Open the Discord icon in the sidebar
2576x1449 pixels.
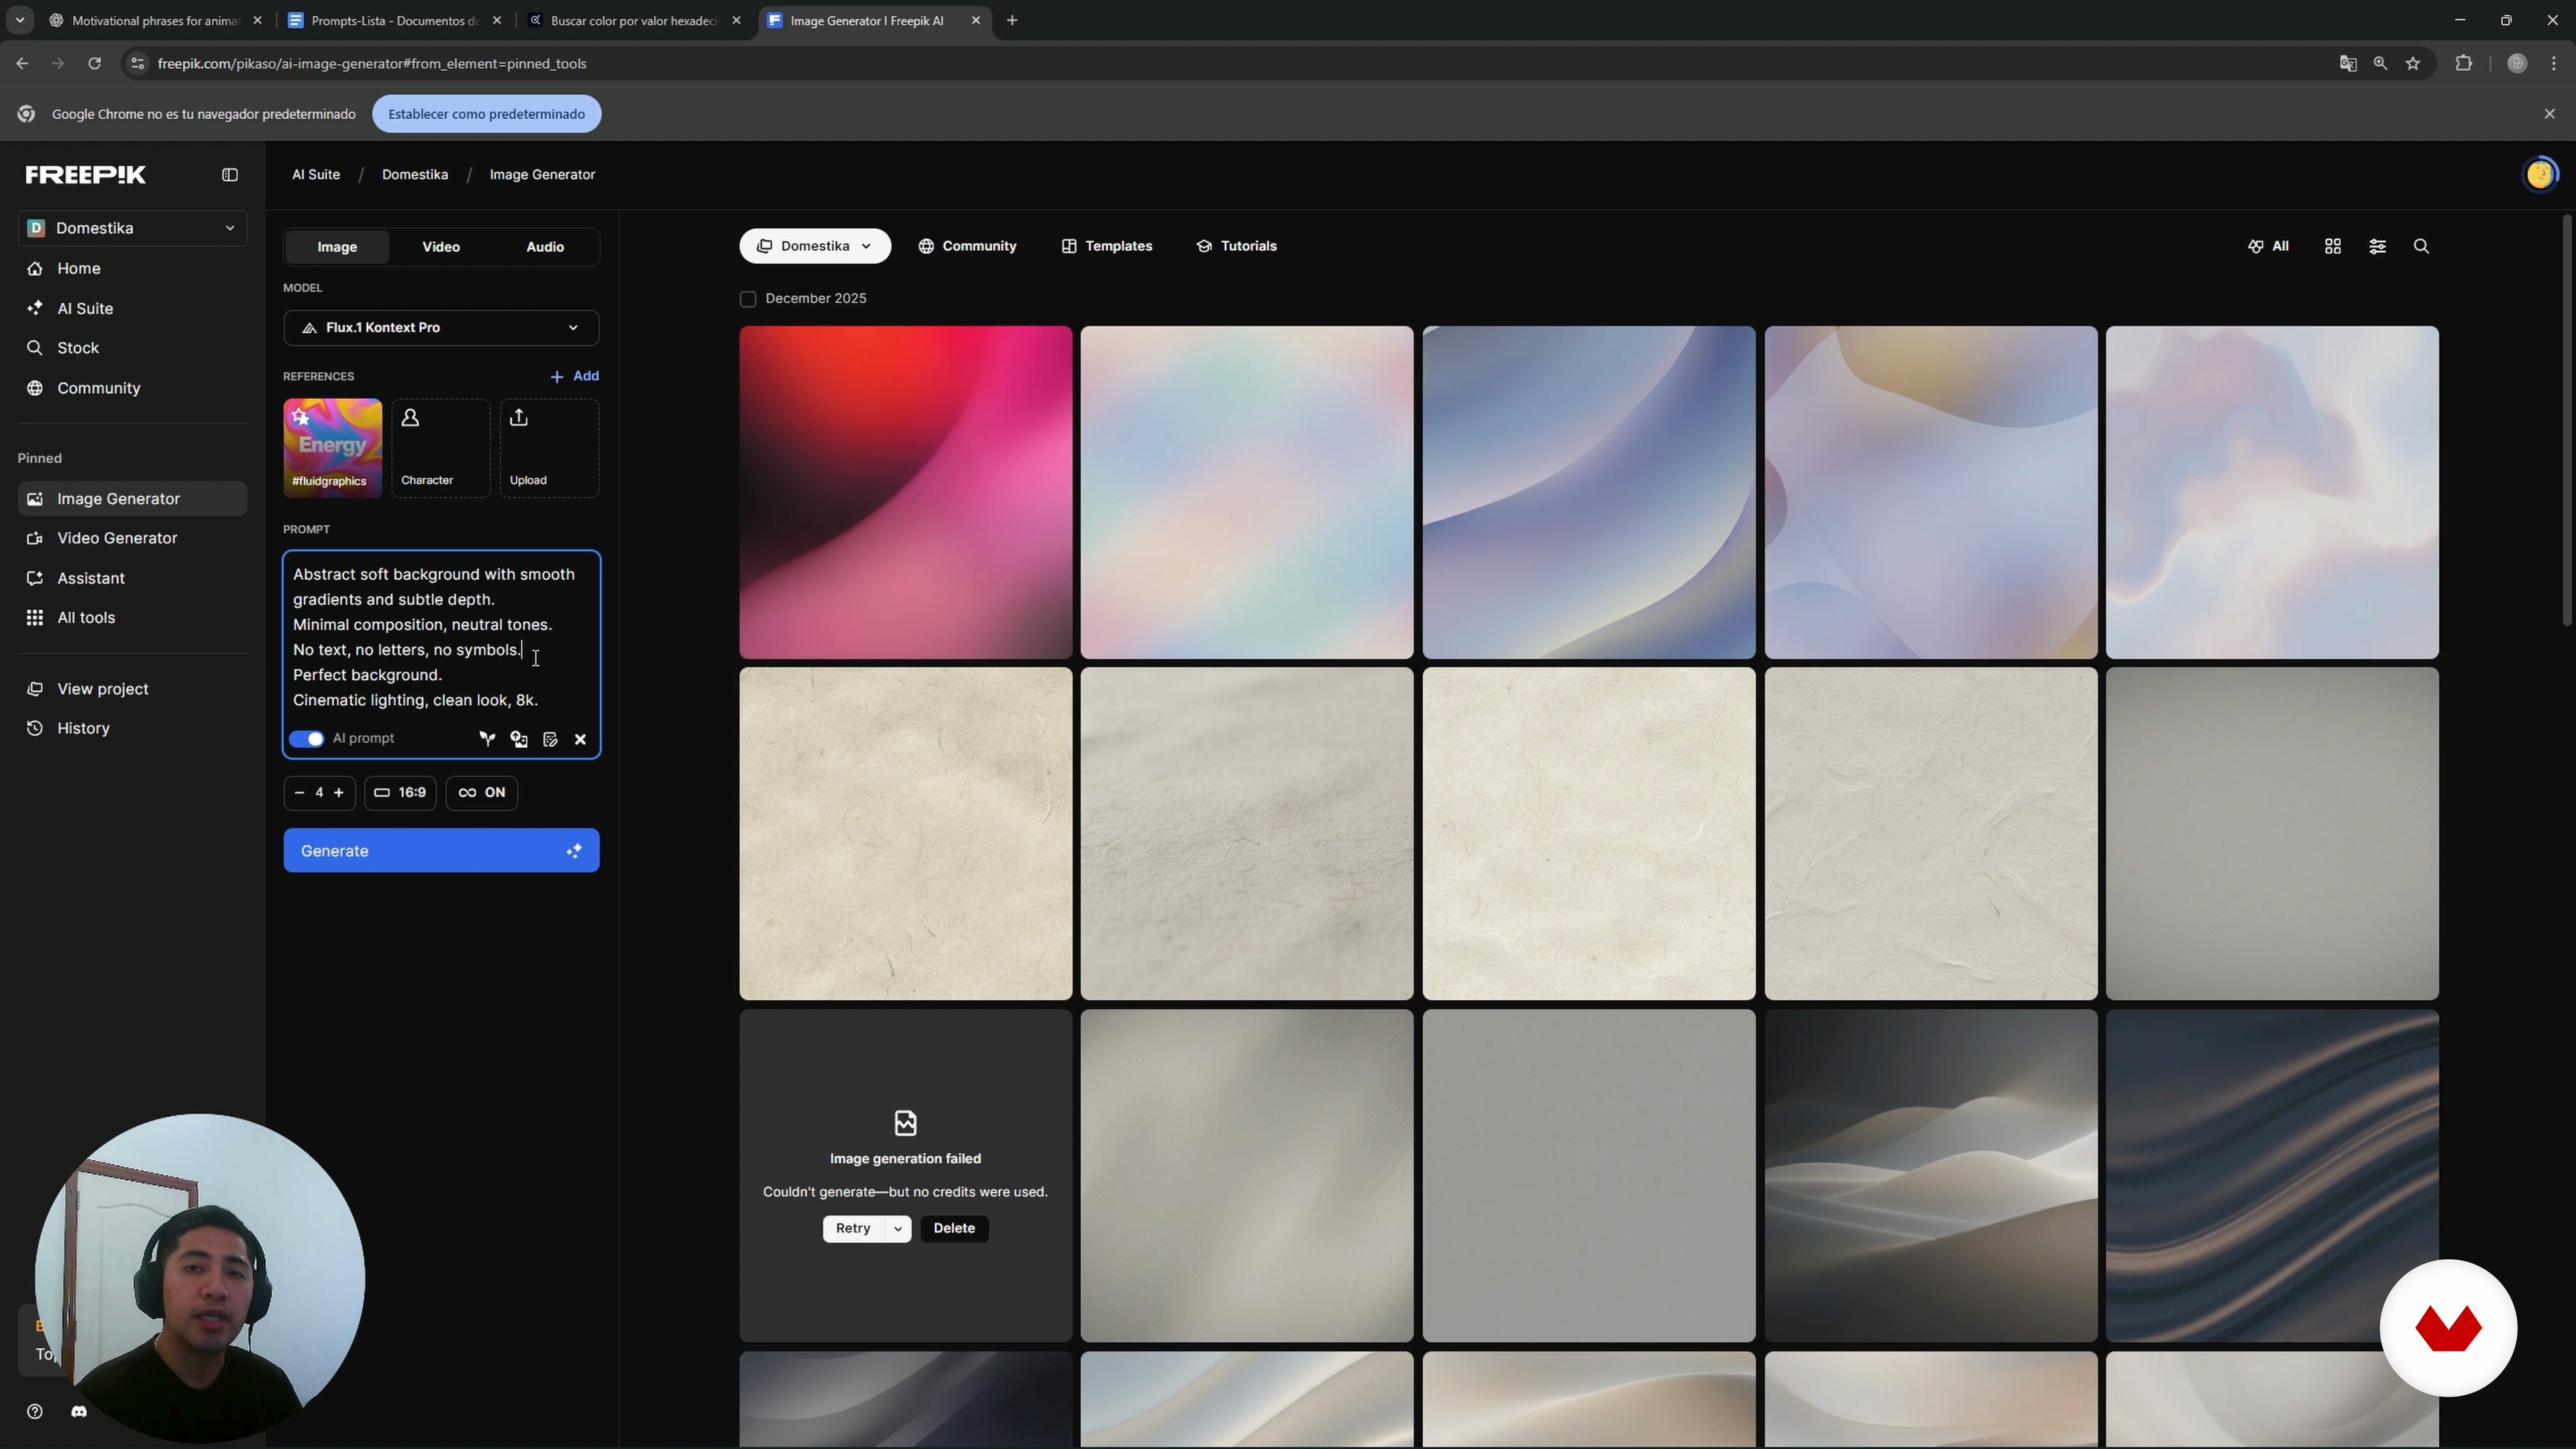tap(79, 1412)
